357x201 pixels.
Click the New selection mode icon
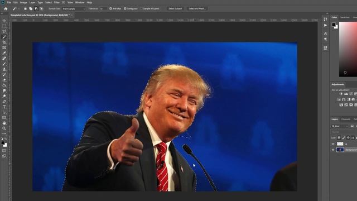(25, 9)
